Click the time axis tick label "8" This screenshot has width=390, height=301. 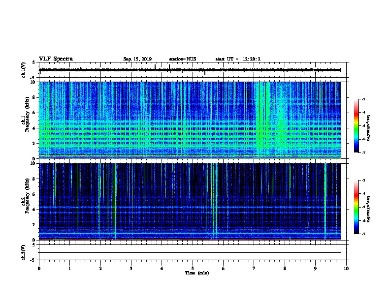point(285,269)
